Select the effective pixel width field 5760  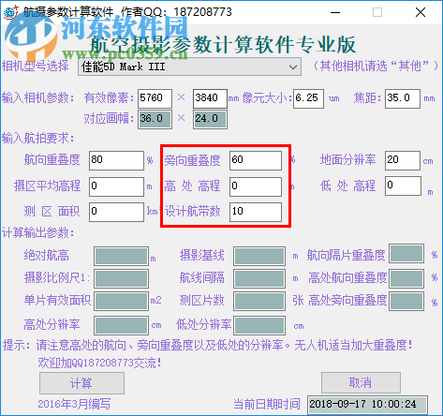[155, 98]
